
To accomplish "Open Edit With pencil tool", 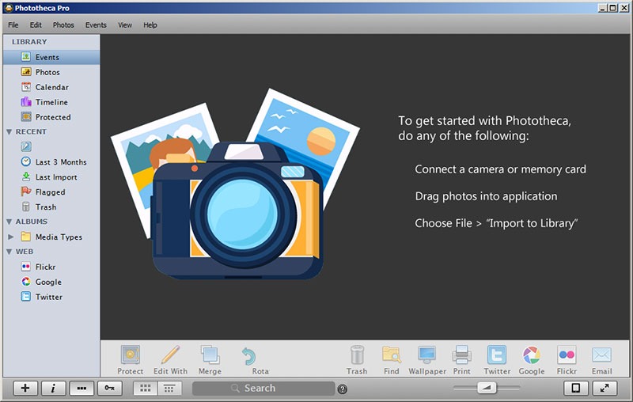I will [x=170, y=355].
